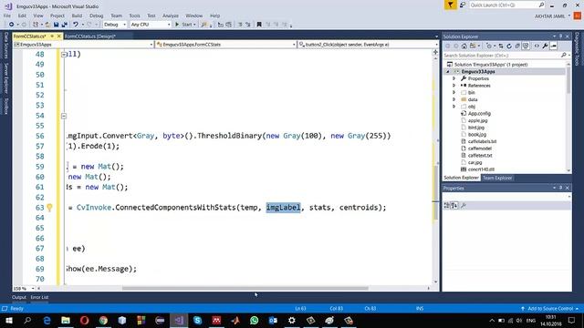Expand the bin folder node
The height and width of the screenshot is (328, 584).
[454, 93]
